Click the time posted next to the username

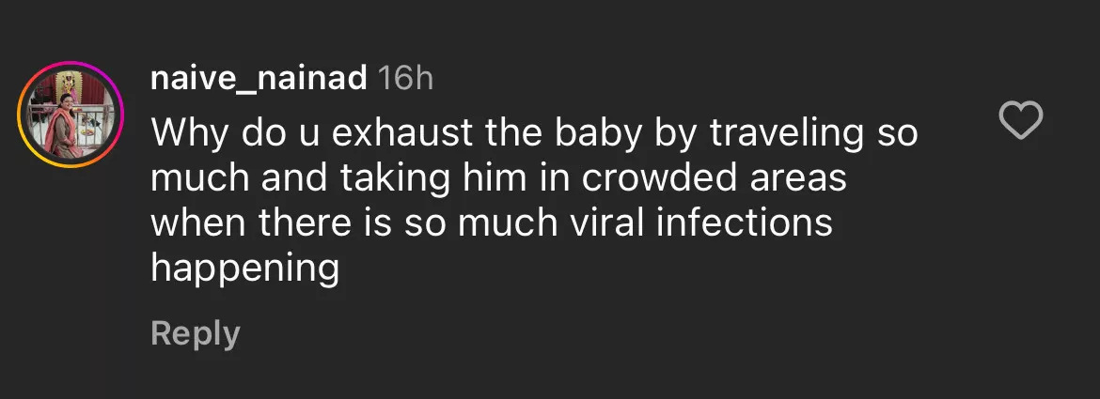pyautogui.click(x=404, y=79)
